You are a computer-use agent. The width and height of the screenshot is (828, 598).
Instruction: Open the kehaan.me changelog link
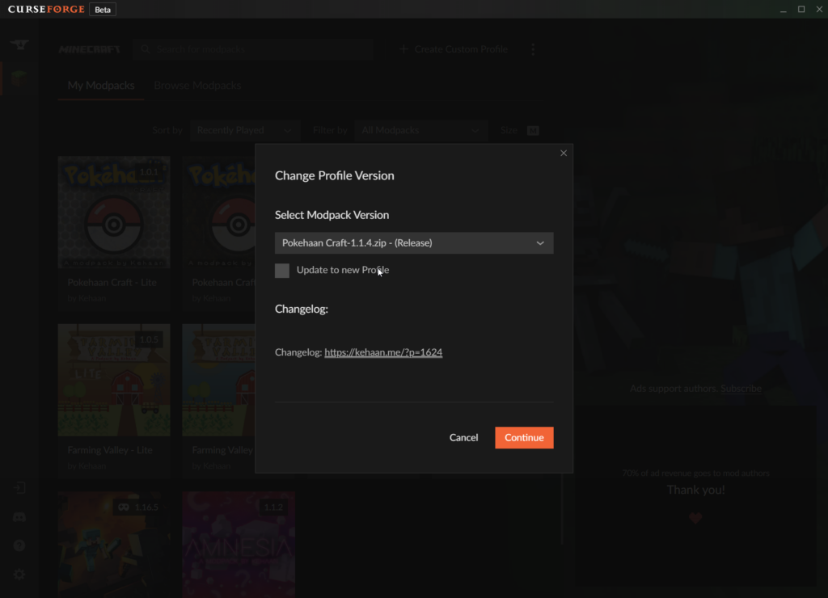tap(383, 352)
